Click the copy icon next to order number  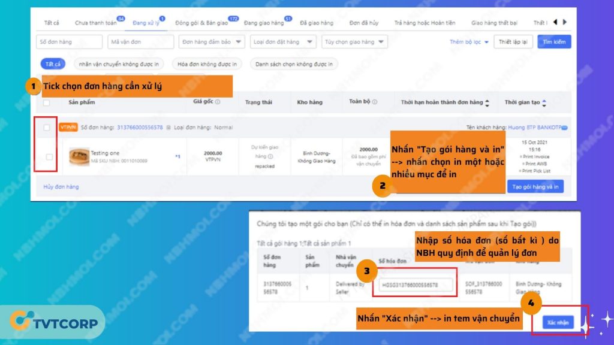pos(168,128)
